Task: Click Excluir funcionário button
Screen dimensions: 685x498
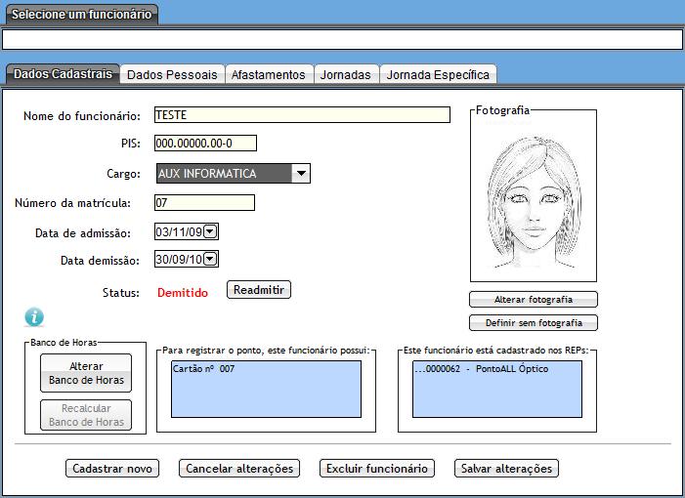Action: click(x=377, y=469)
